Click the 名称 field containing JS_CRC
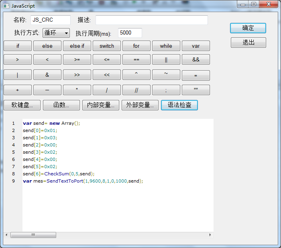 50,20
